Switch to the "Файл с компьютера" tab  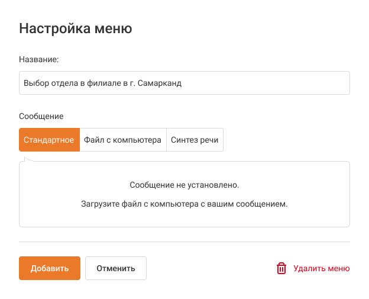point(123,140)
